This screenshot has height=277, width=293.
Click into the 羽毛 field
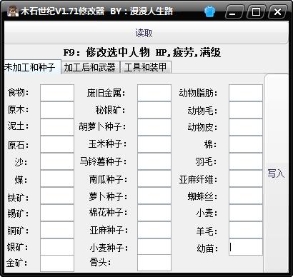point(246,161)
